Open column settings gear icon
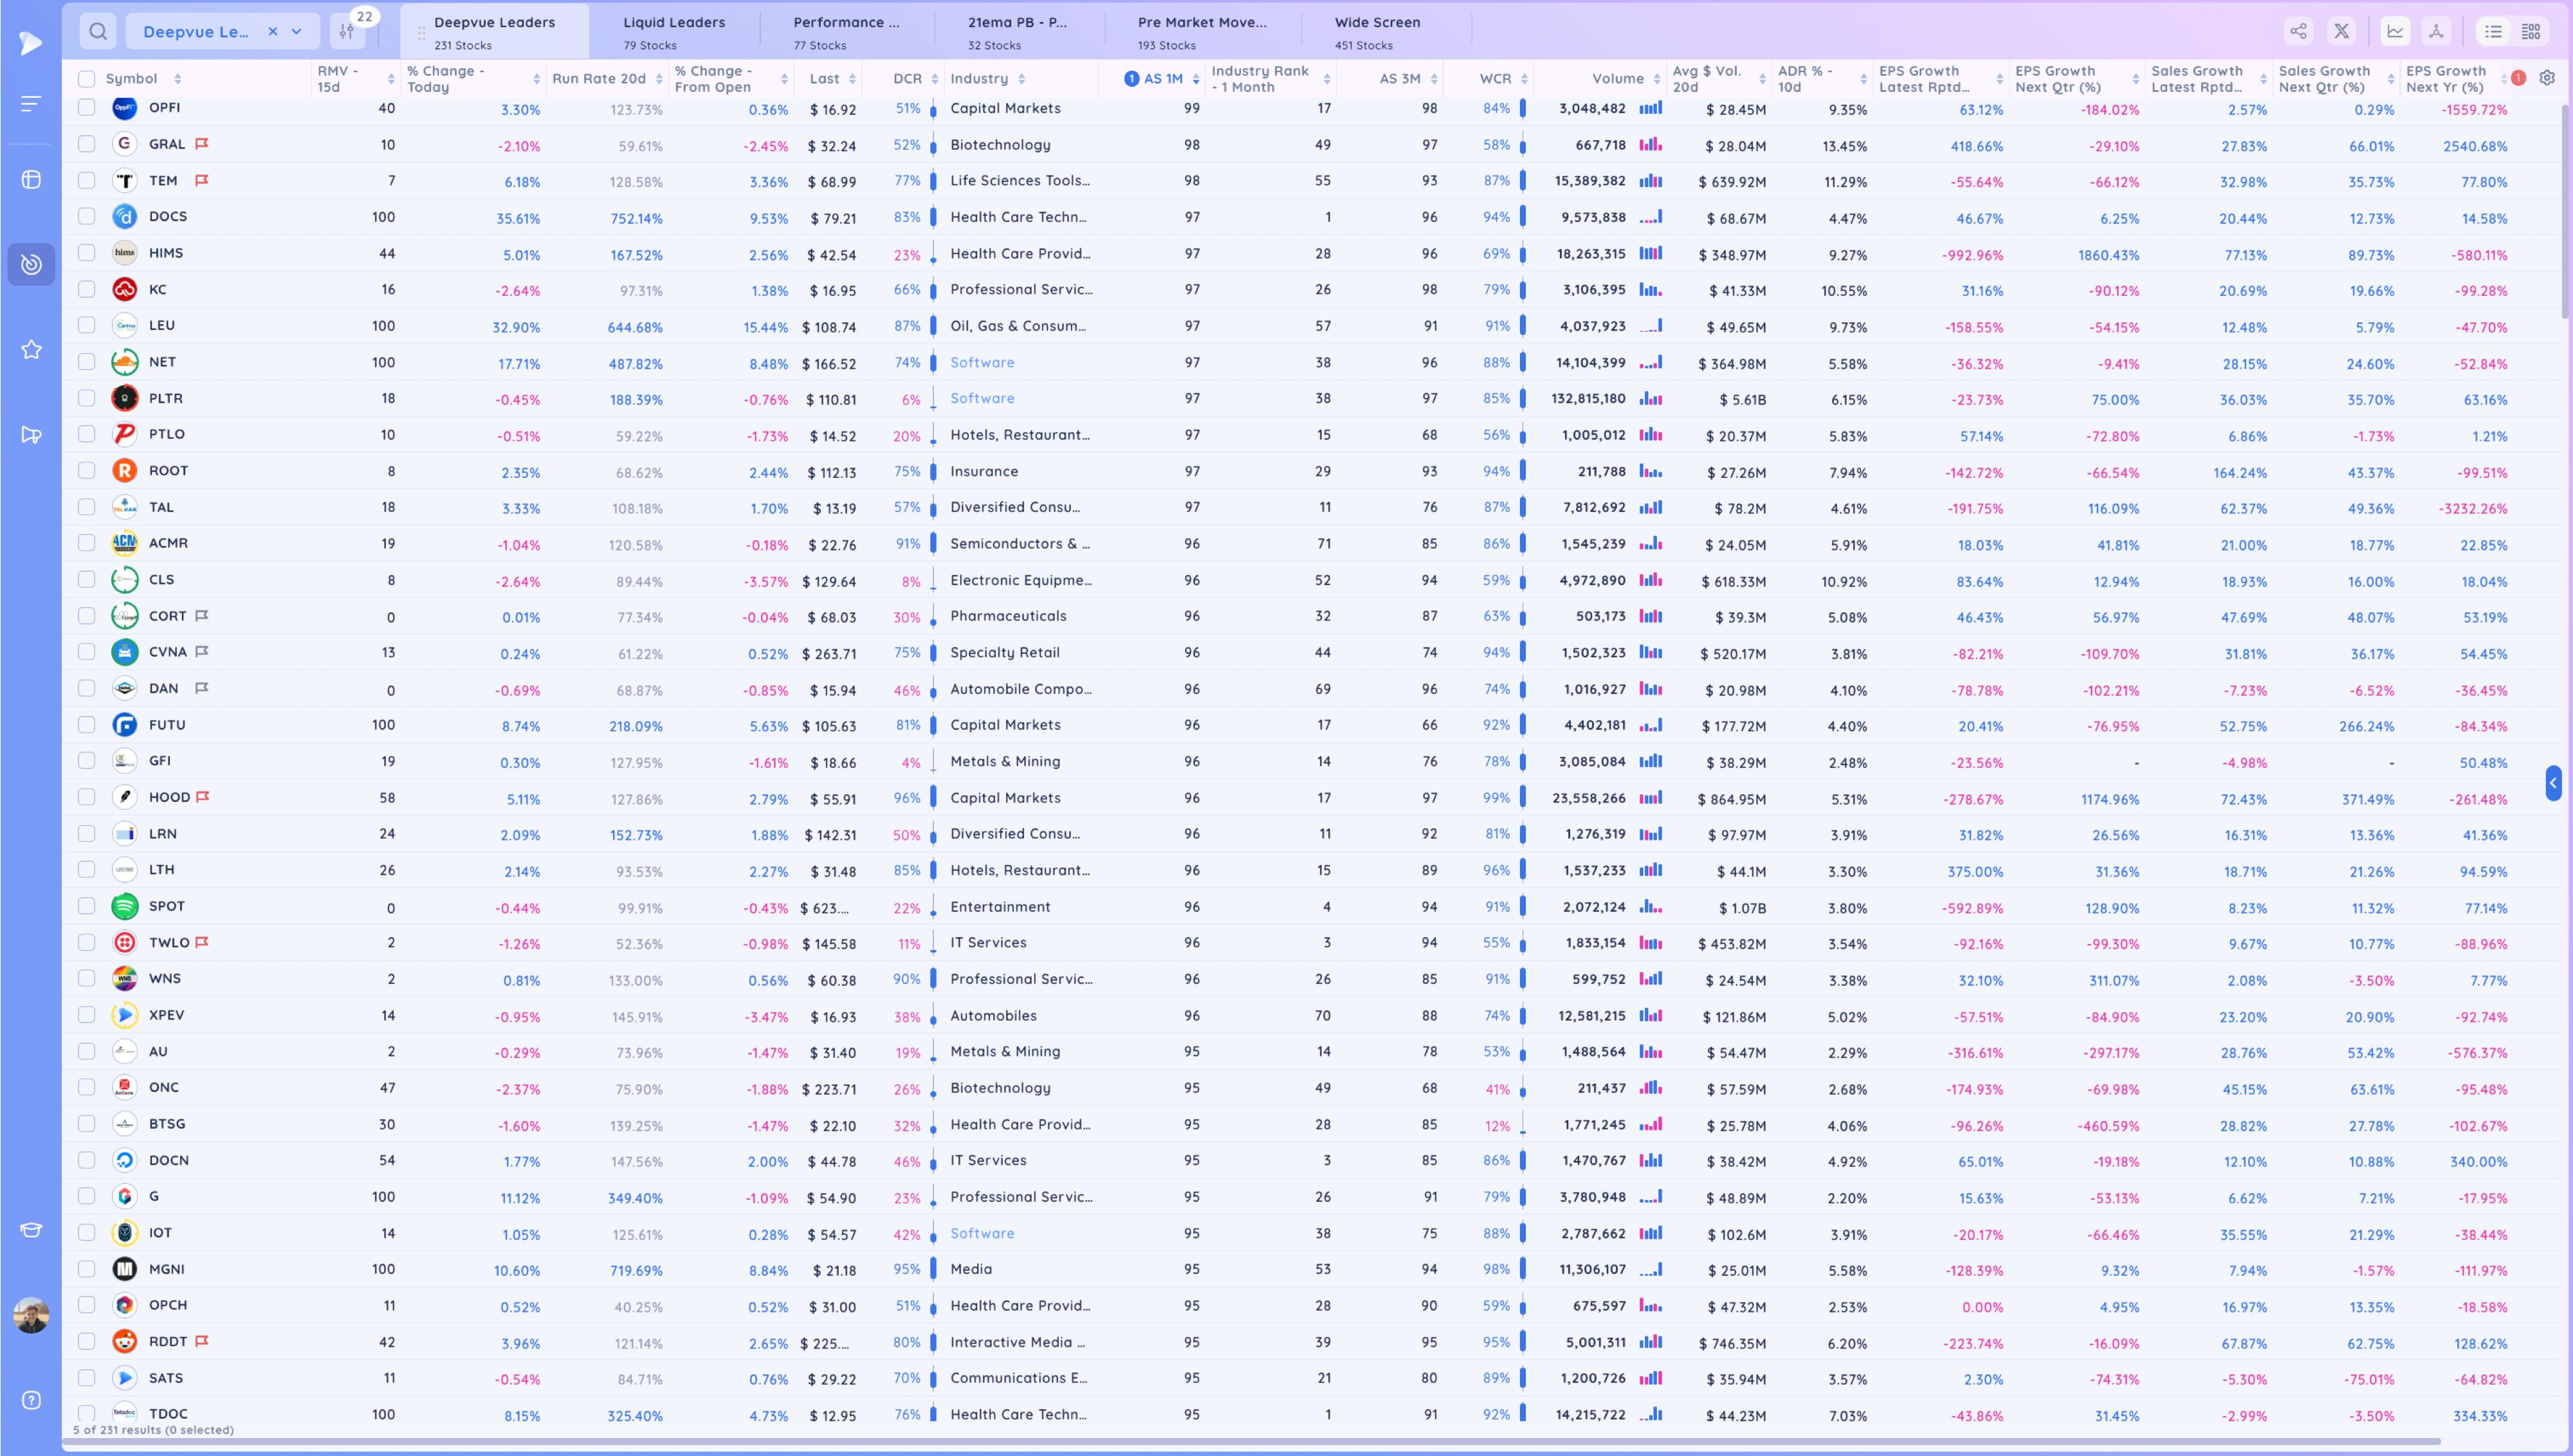Viewport: 2573px width, 1456px height. pos(2547,78)
